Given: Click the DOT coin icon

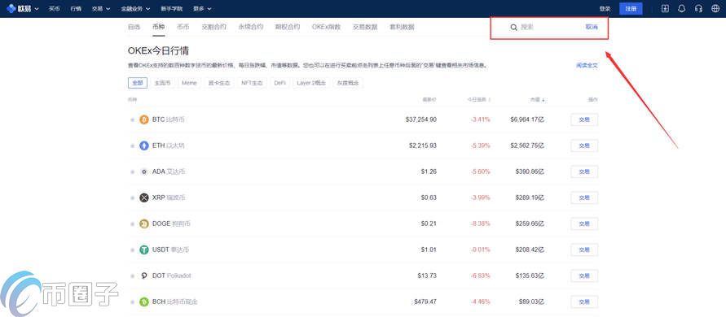Looking at the screenshot, I should click(144, 276).
